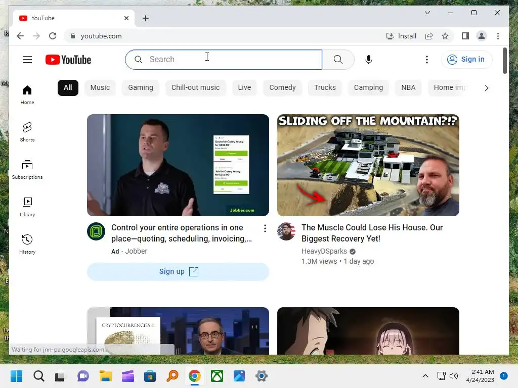
Task: View site information lock icon
Action: [73, 36]
